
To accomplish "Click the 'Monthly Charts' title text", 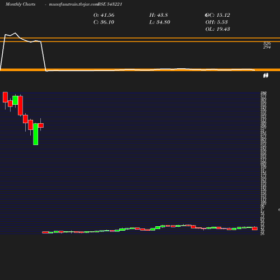I will 21,4.
